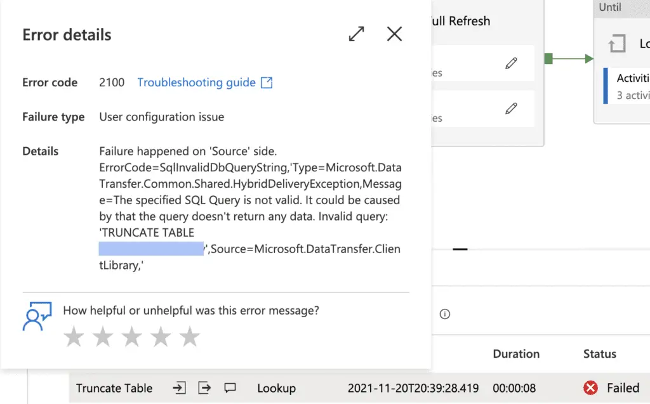This screenshot has height=404, width=650.
Task: Select the green success connector square
Action: (548, 59)
